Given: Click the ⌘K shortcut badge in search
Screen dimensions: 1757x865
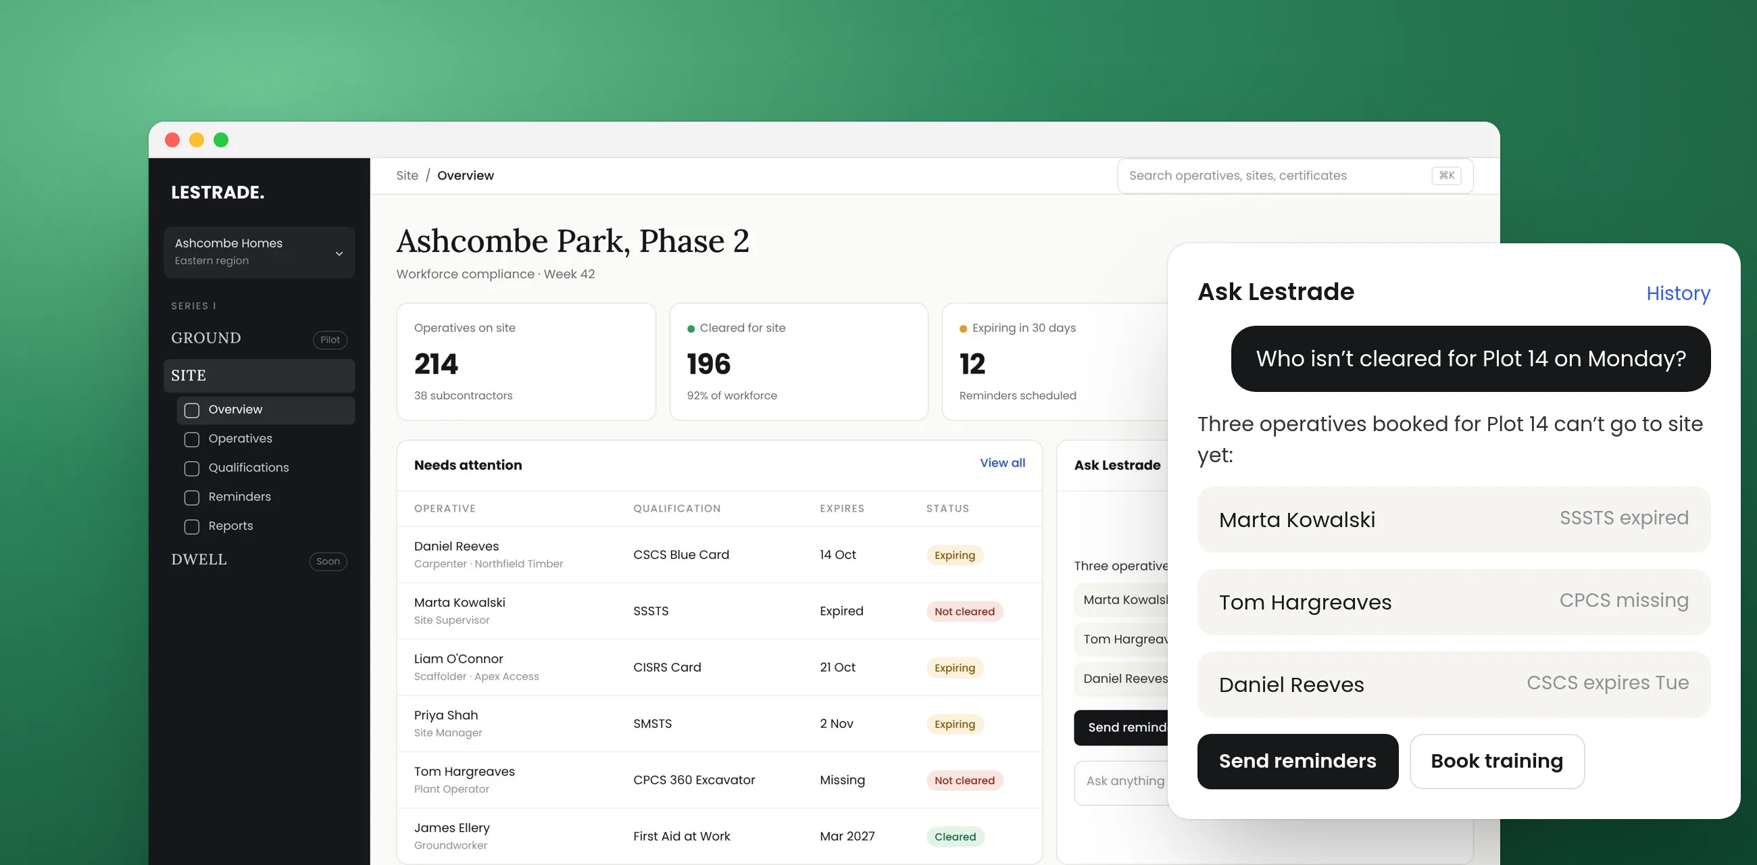Looking at the screenshot, I should tap(1446, 175).
